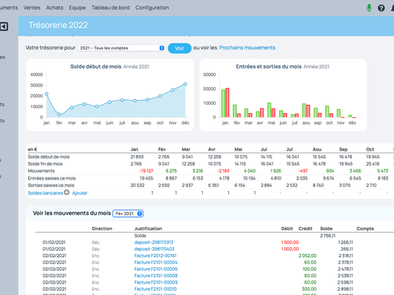Collapse sidebar with the arrow icon
Screen dimensions: 394x295
4,26
